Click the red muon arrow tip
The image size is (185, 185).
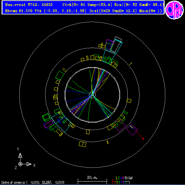tap(143, 139)
